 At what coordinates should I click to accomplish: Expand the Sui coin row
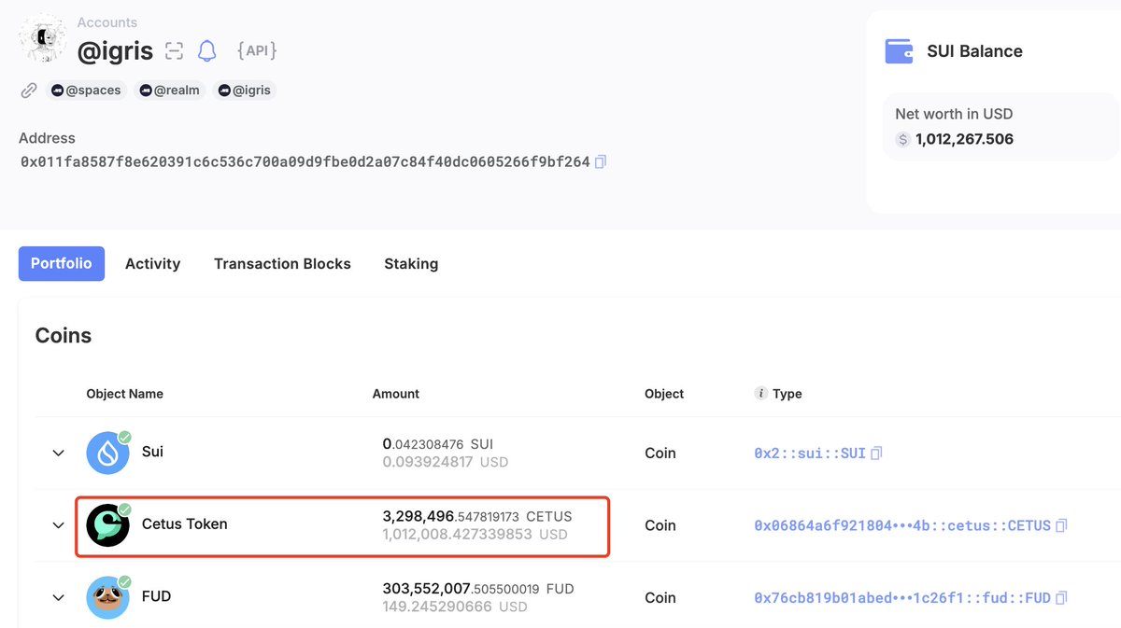[x=58, y=454]
